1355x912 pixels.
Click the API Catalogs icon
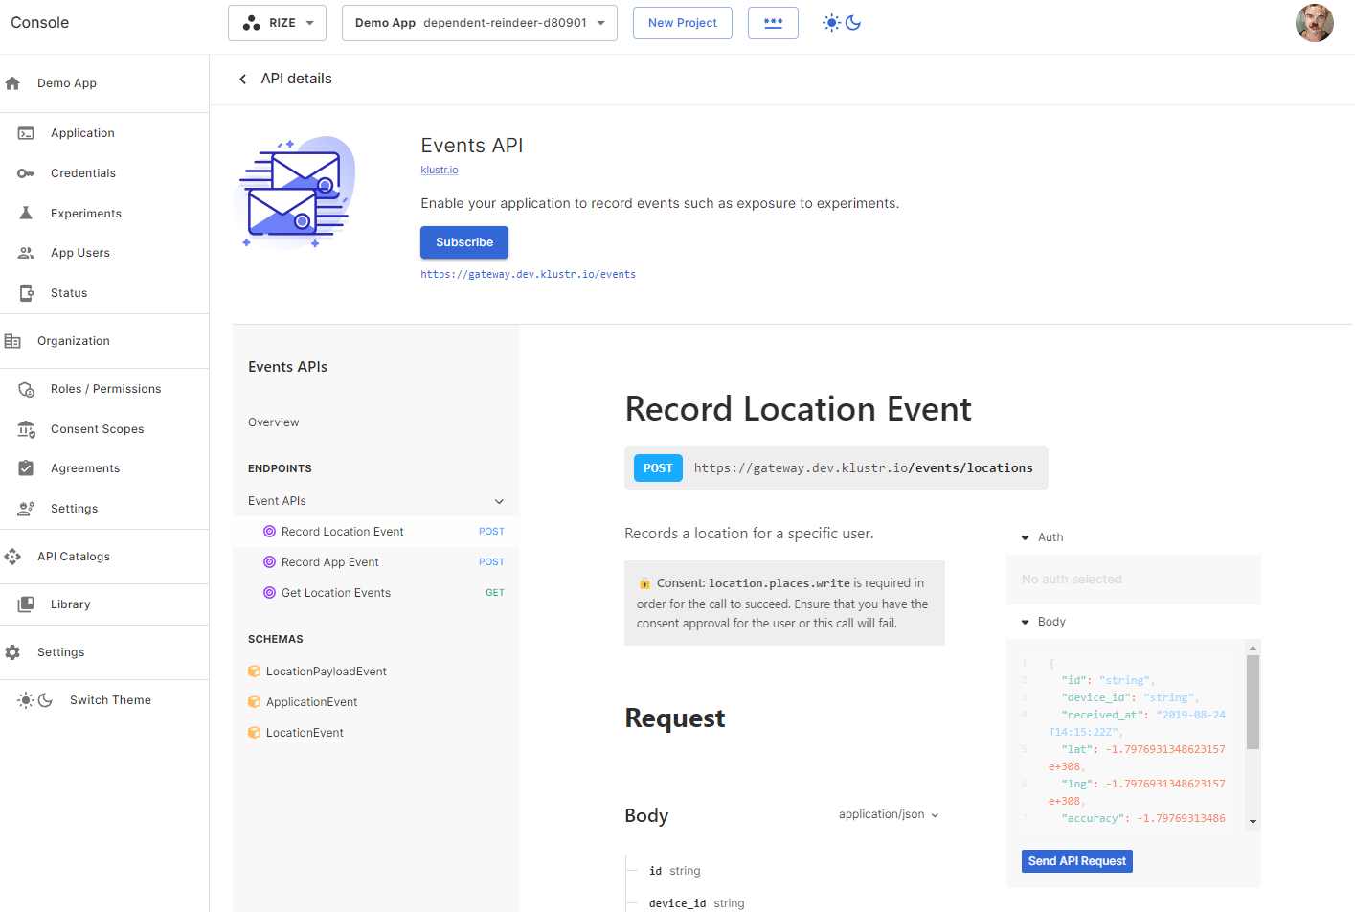[12, 557]
